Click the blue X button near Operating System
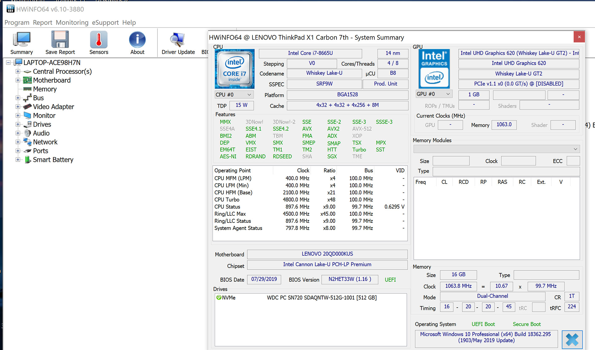The width and height of the screenshot is (595, 350). (572, 339)
